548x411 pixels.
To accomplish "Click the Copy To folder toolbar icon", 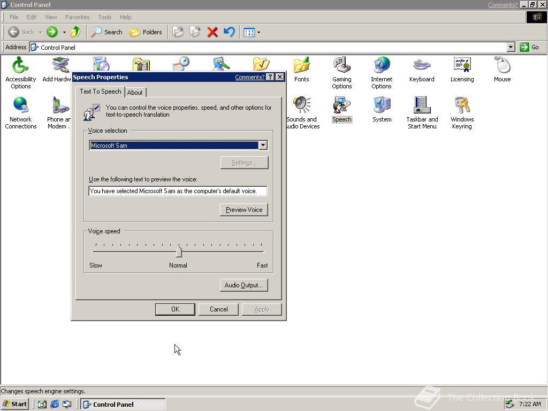I will pos(195,32).
